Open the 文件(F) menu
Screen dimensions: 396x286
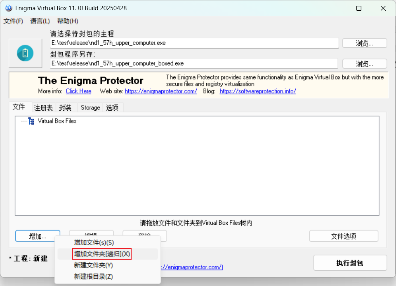13,21
